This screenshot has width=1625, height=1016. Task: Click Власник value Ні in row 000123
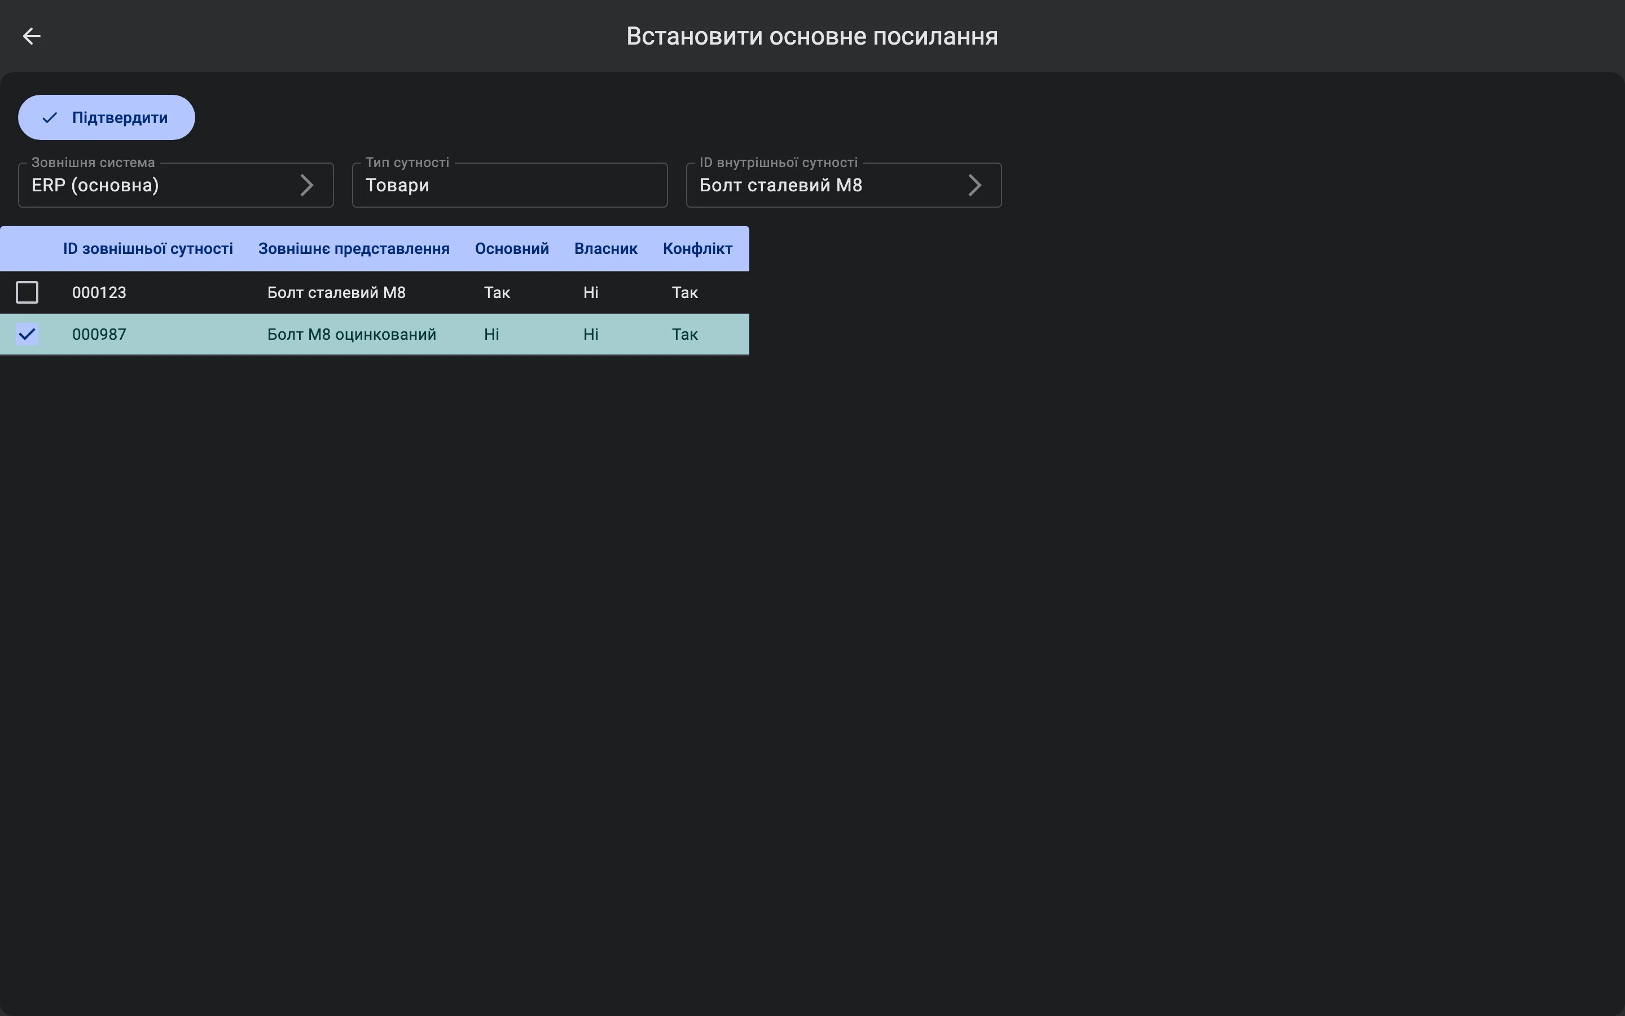coord(591,293)
